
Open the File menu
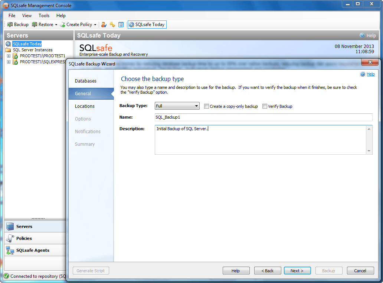click(x=12, y=15)
